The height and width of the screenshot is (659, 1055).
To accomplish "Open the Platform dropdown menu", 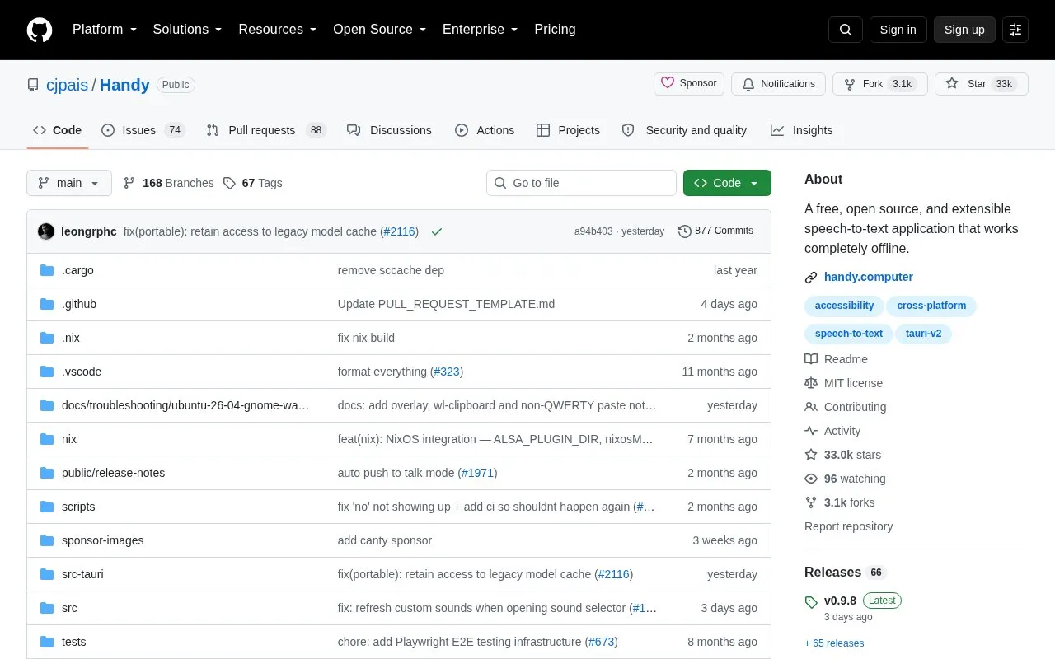I will (x=105, y=30).
